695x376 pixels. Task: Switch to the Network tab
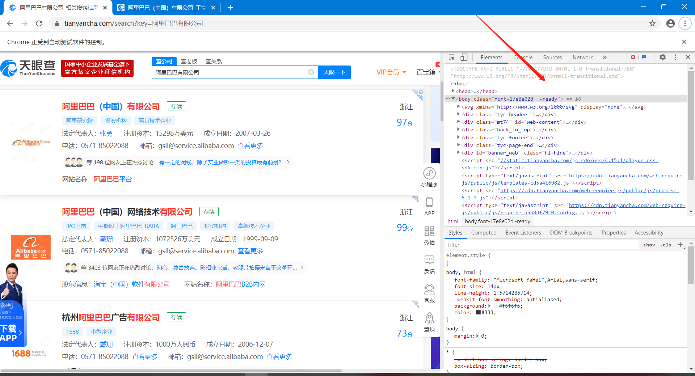(x=583, y=58)
